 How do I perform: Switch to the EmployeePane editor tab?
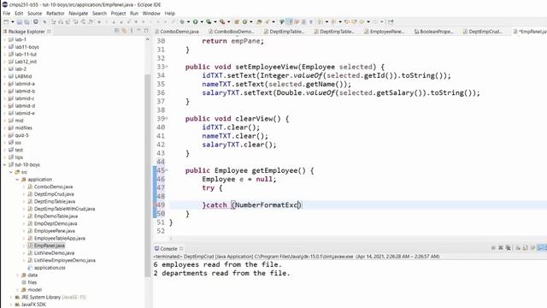pyautogui.click(x=385, y=32)
